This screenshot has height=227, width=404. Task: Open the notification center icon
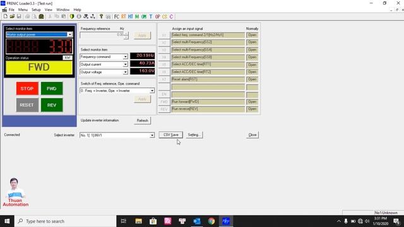coord(396,221)
